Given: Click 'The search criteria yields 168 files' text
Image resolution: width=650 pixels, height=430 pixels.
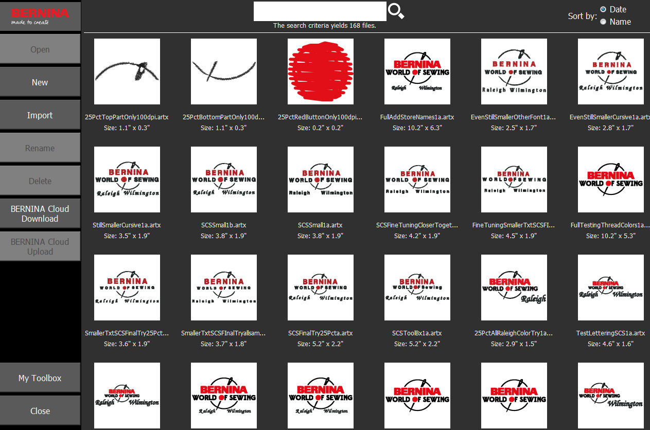Looking at the screenshot, I should pos(325,25).
